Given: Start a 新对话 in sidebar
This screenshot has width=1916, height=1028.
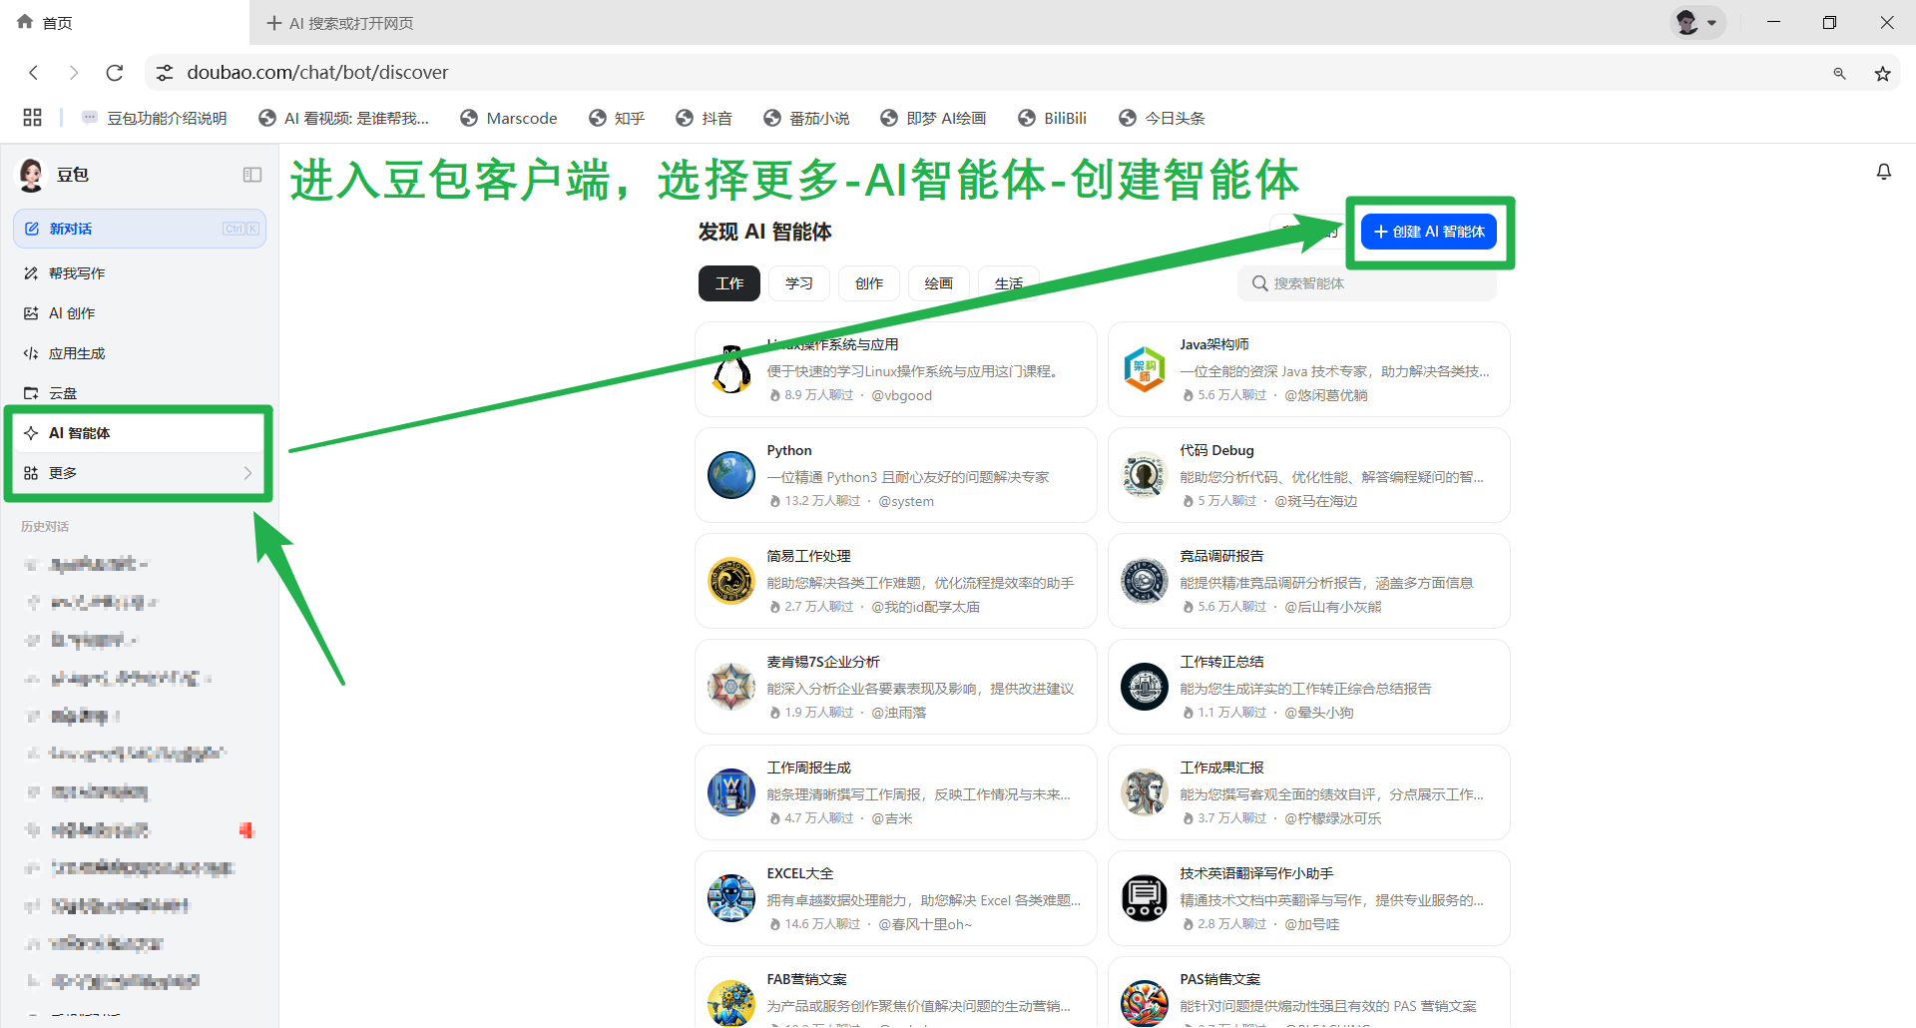Looking at the screenshot, I should pos(139,229).
